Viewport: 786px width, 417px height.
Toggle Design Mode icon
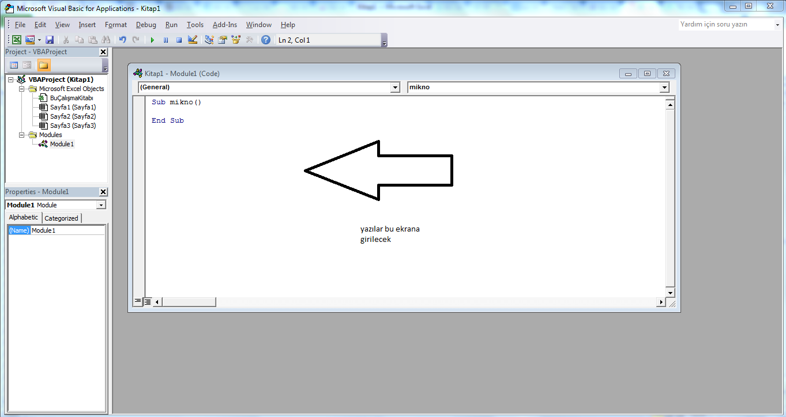(193, 40)
